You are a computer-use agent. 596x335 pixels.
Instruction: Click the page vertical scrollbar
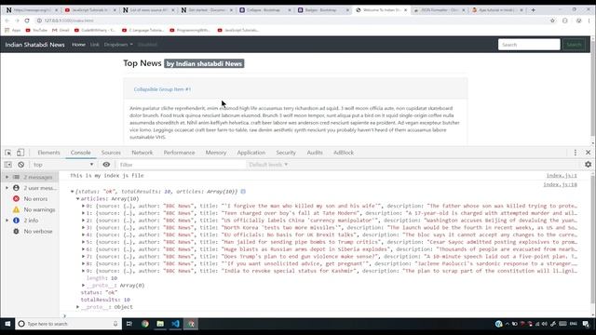[593, 89]
